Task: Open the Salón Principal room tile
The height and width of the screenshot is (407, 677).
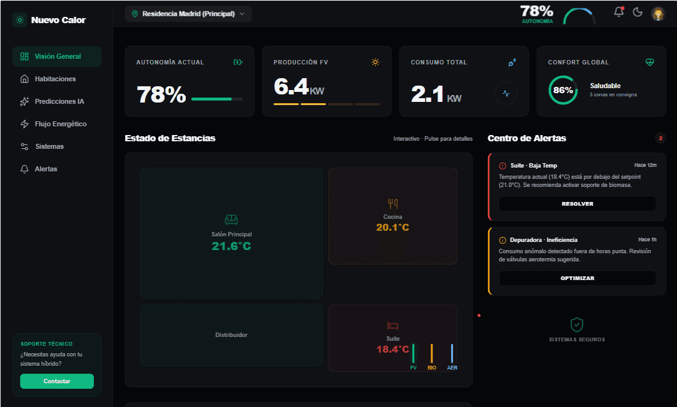Action: 232,233
